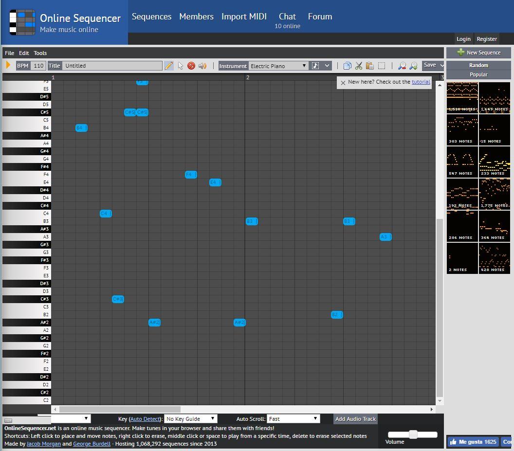Open the Electric Piano instrument dropdown

[278, 66]
